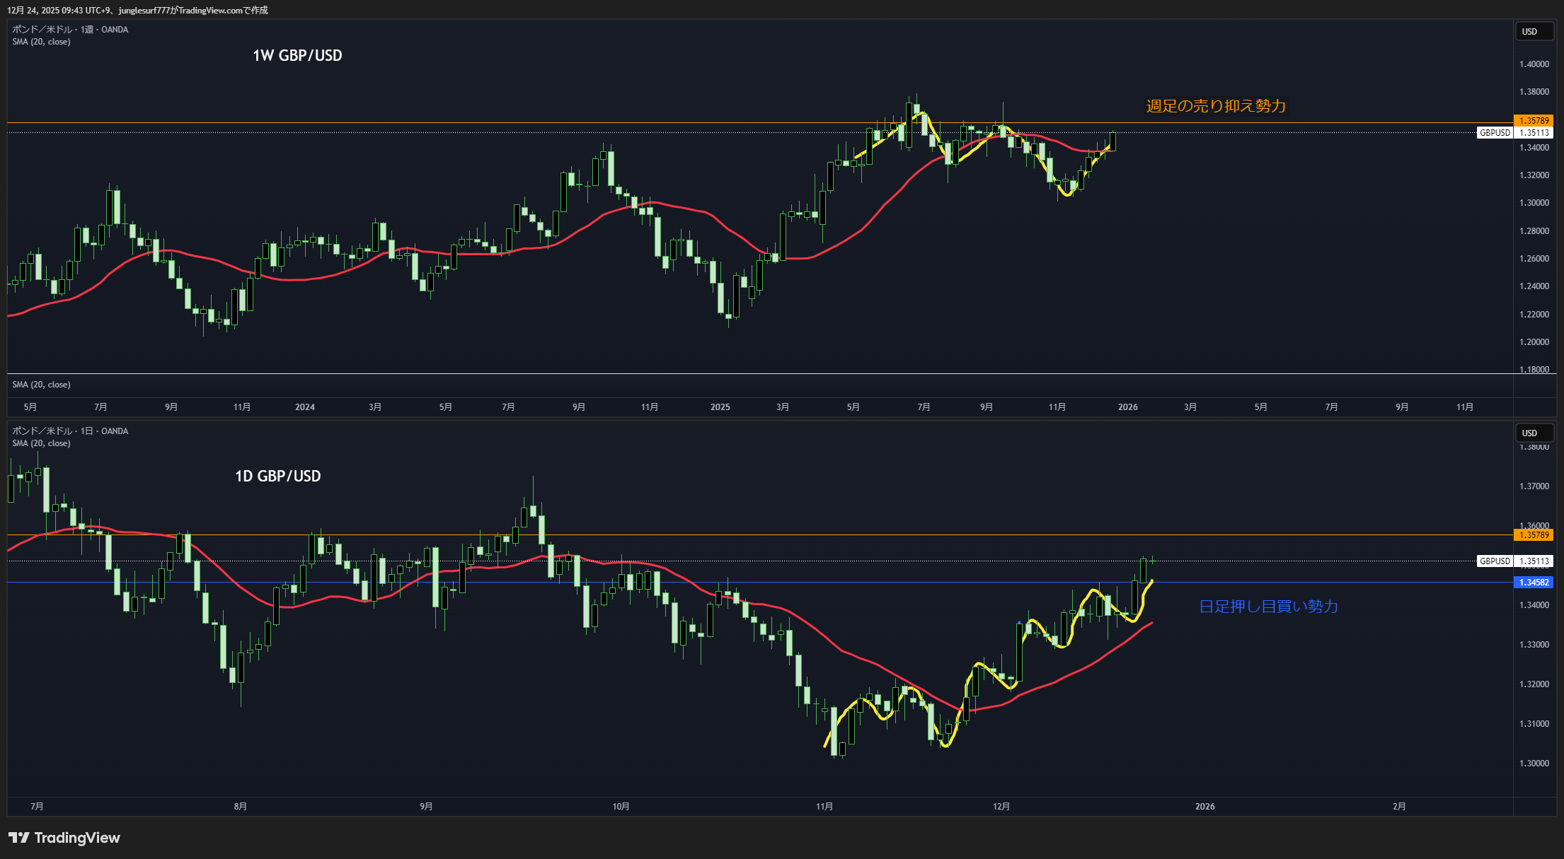Click the 2025 marker on weekly time axis
The height and width of the screenshot is (859, 1564).
720,407
